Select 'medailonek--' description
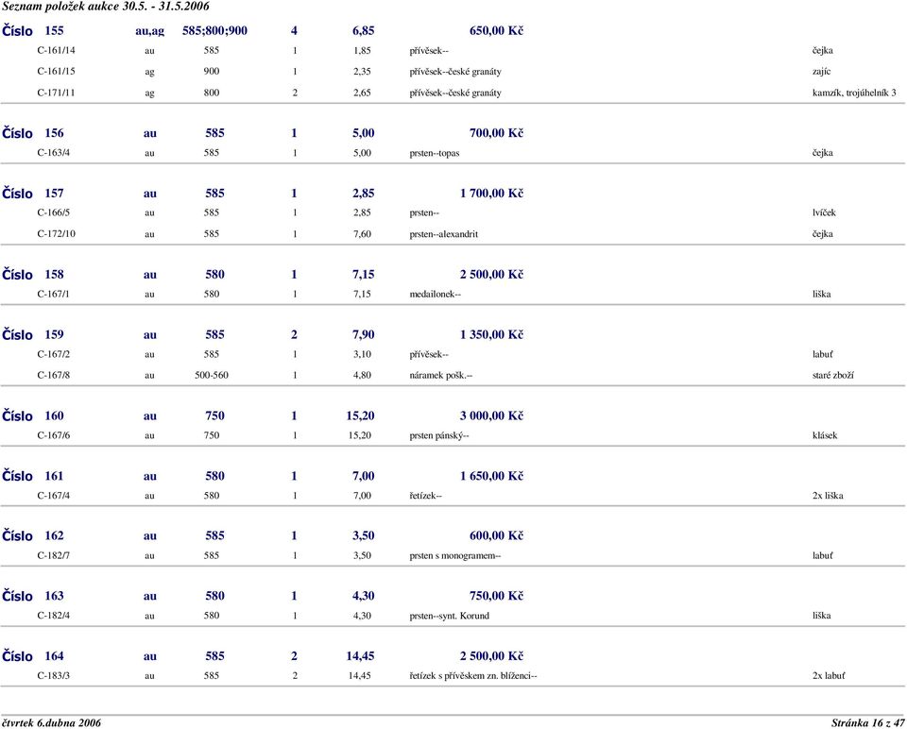Screen dimensions: 907x729 click(x=435, y=295)
